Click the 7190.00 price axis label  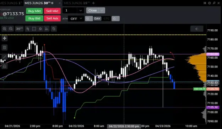[x=212, y=30]
